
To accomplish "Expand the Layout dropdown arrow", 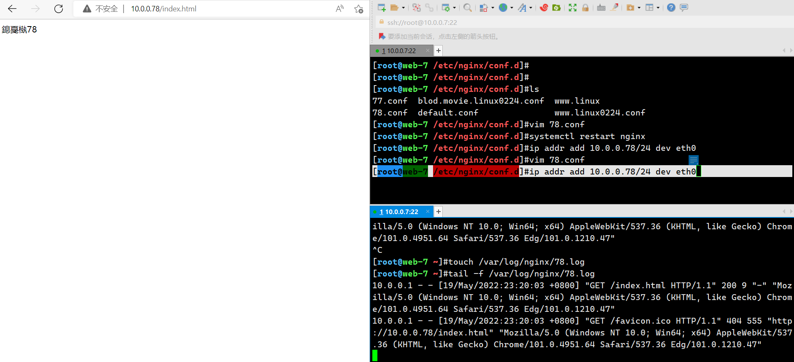I will (658, 8).
